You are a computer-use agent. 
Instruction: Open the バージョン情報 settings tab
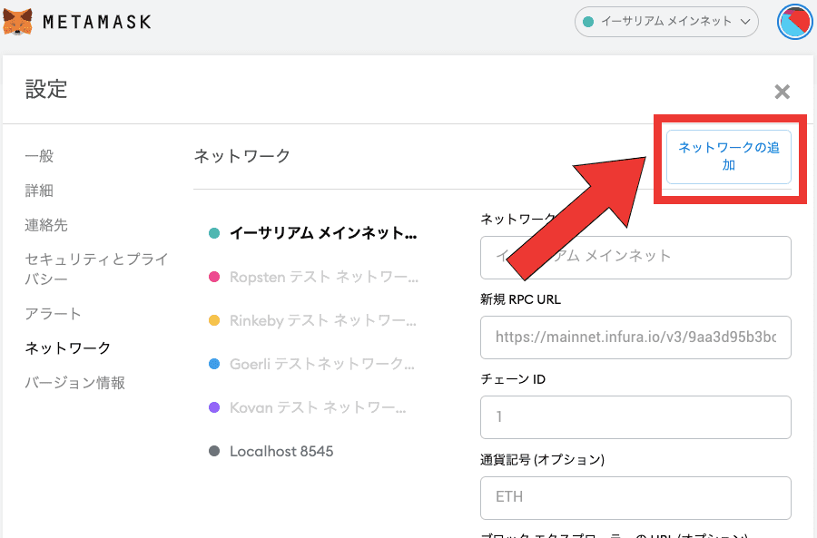pos(75,383)
